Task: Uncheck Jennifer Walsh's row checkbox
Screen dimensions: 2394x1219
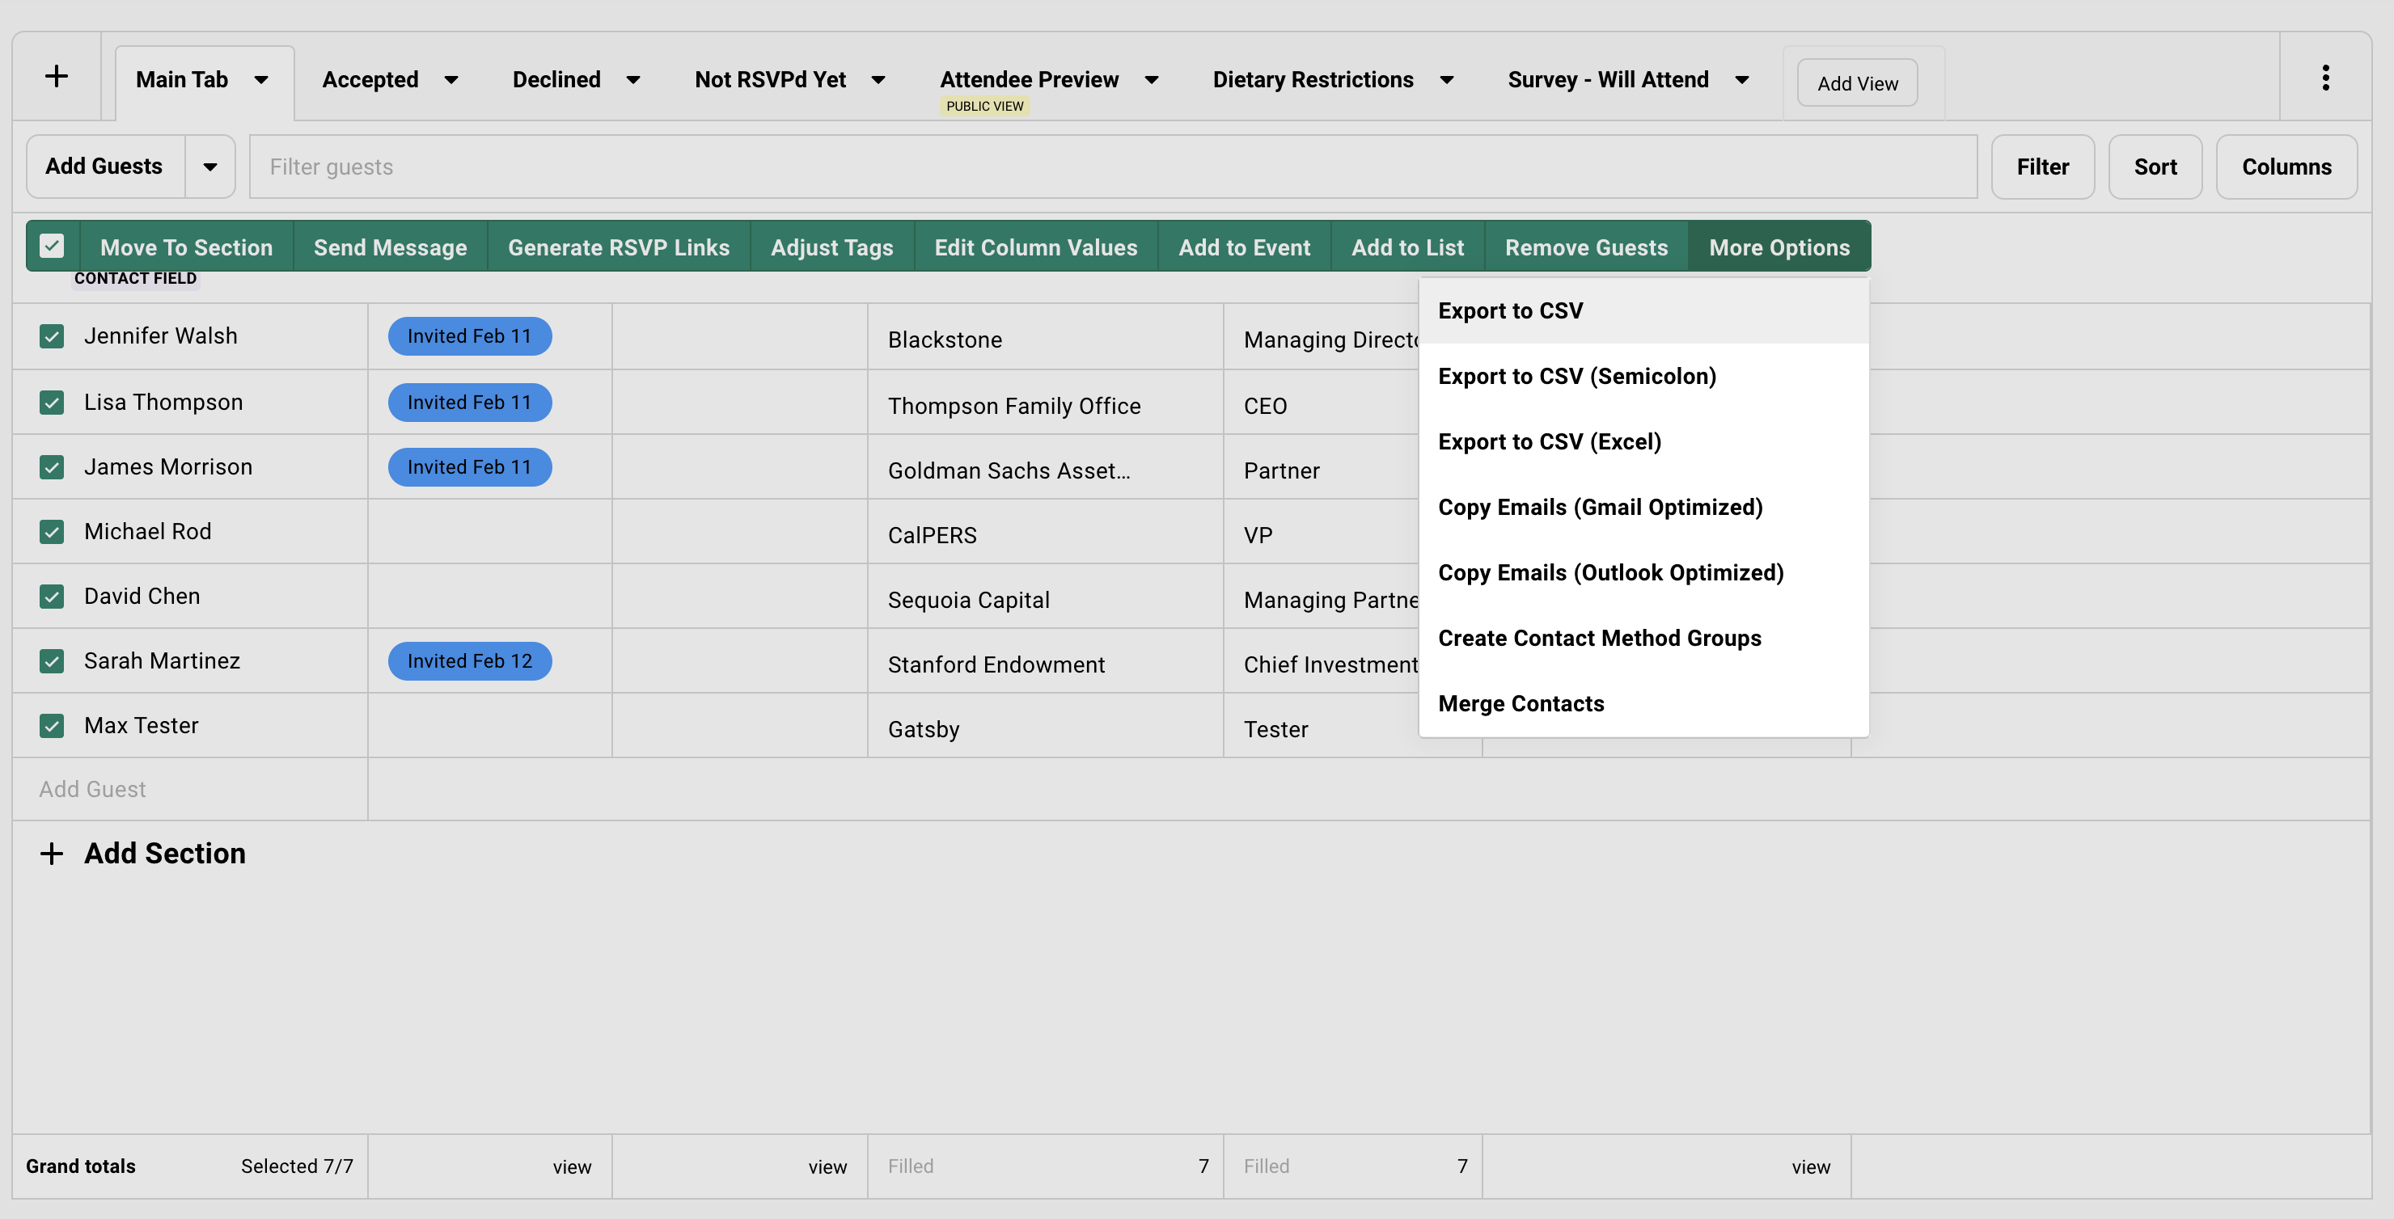Action: point(51,336)
